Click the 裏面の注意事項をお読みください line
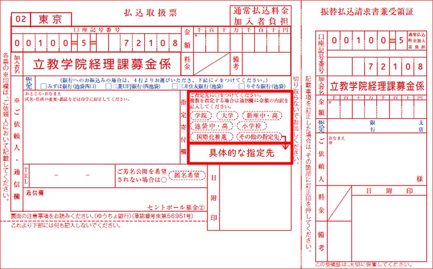This screenshot has height=269, width=433. click(x=102, y=216)
